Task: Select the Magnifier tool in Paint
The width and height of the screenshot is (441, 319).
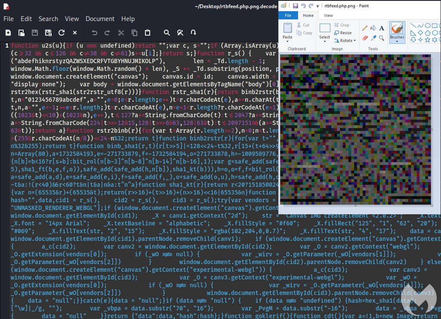Action: click(x=381, y=38)
